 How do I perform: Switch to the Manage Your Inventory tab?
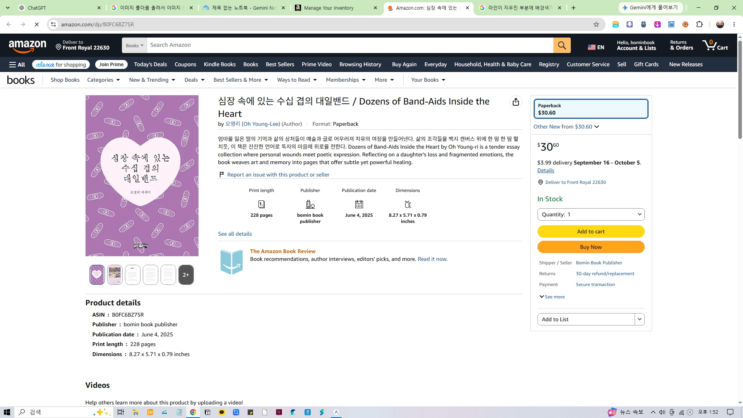336,8
